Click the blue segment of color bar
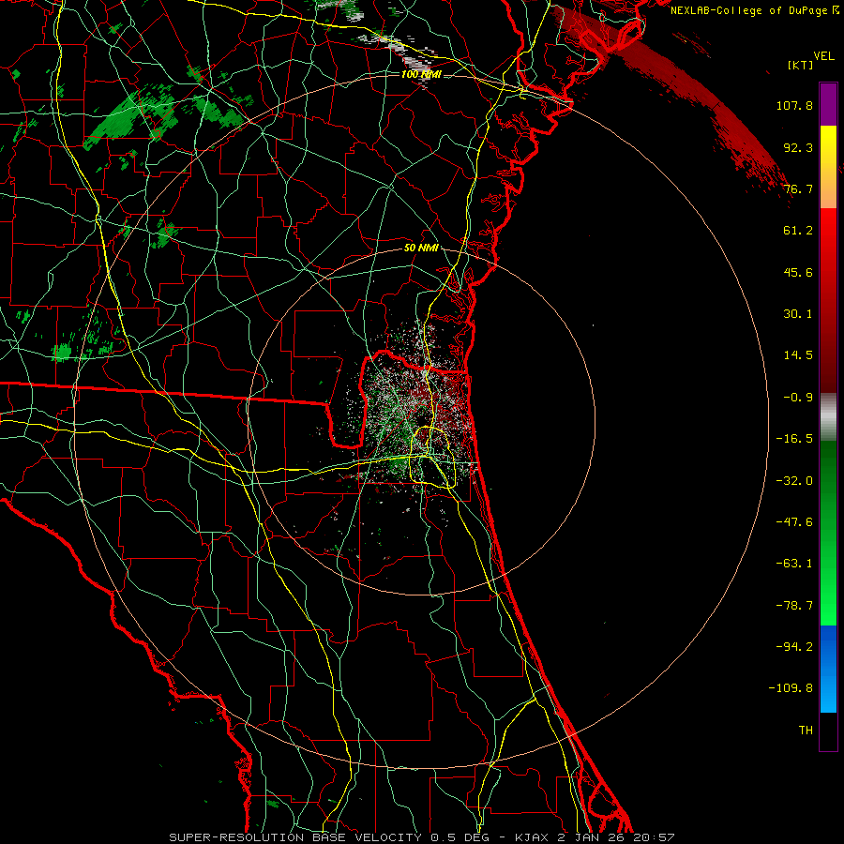The height and width of the screenshot is (844, 844). point(828,669)
